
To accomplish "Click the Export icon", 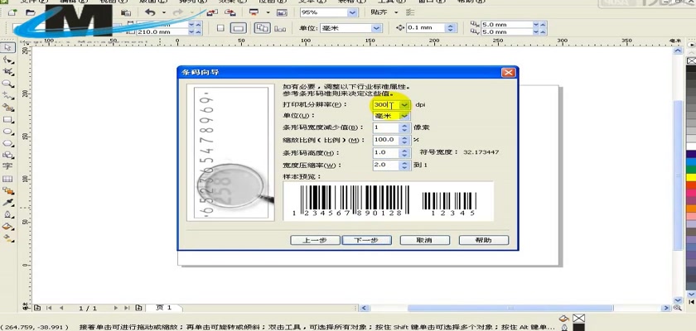I will pyautogui.click(x=230, y=12).
